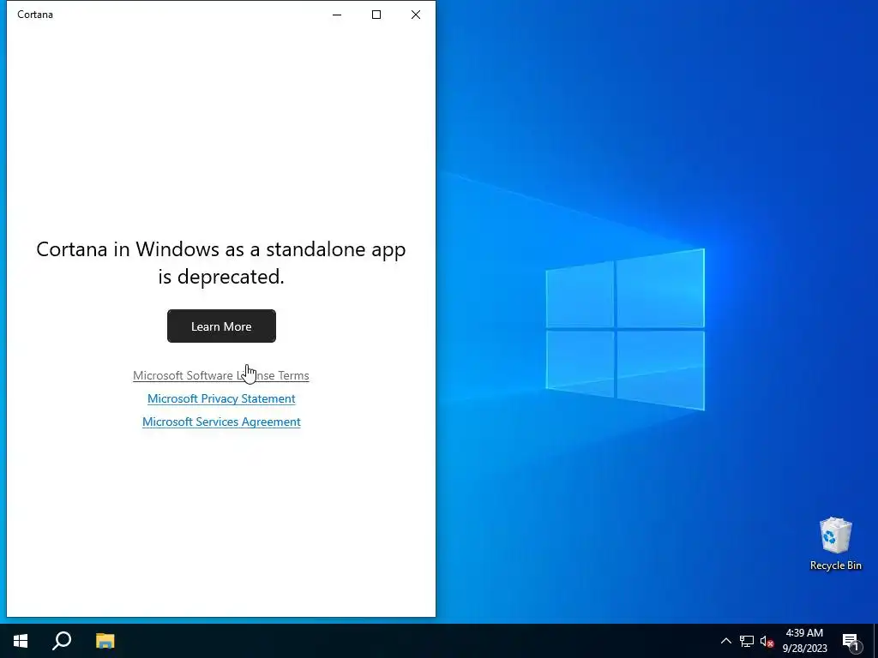
Task: Select the Recycle Bin desktop icon
Action: click(x=835, y=544)
